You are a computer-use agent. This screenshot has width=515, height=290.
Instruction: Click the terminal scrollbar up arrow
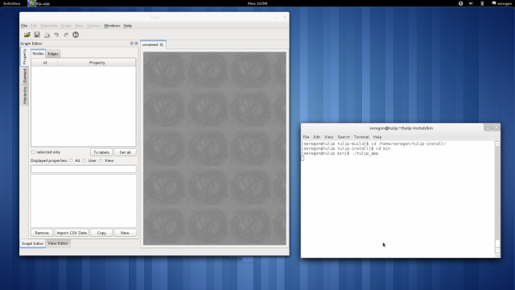pos(497,144)
